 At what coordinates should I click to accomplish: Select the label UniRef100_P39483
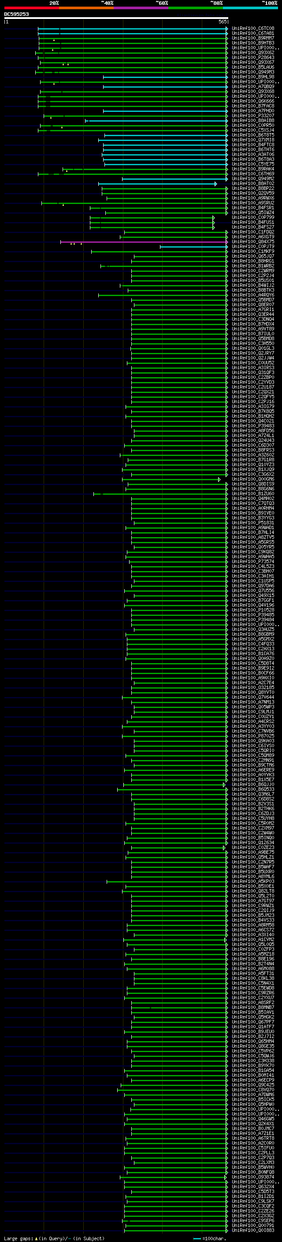pyautogui.click(x=253, y=426)
